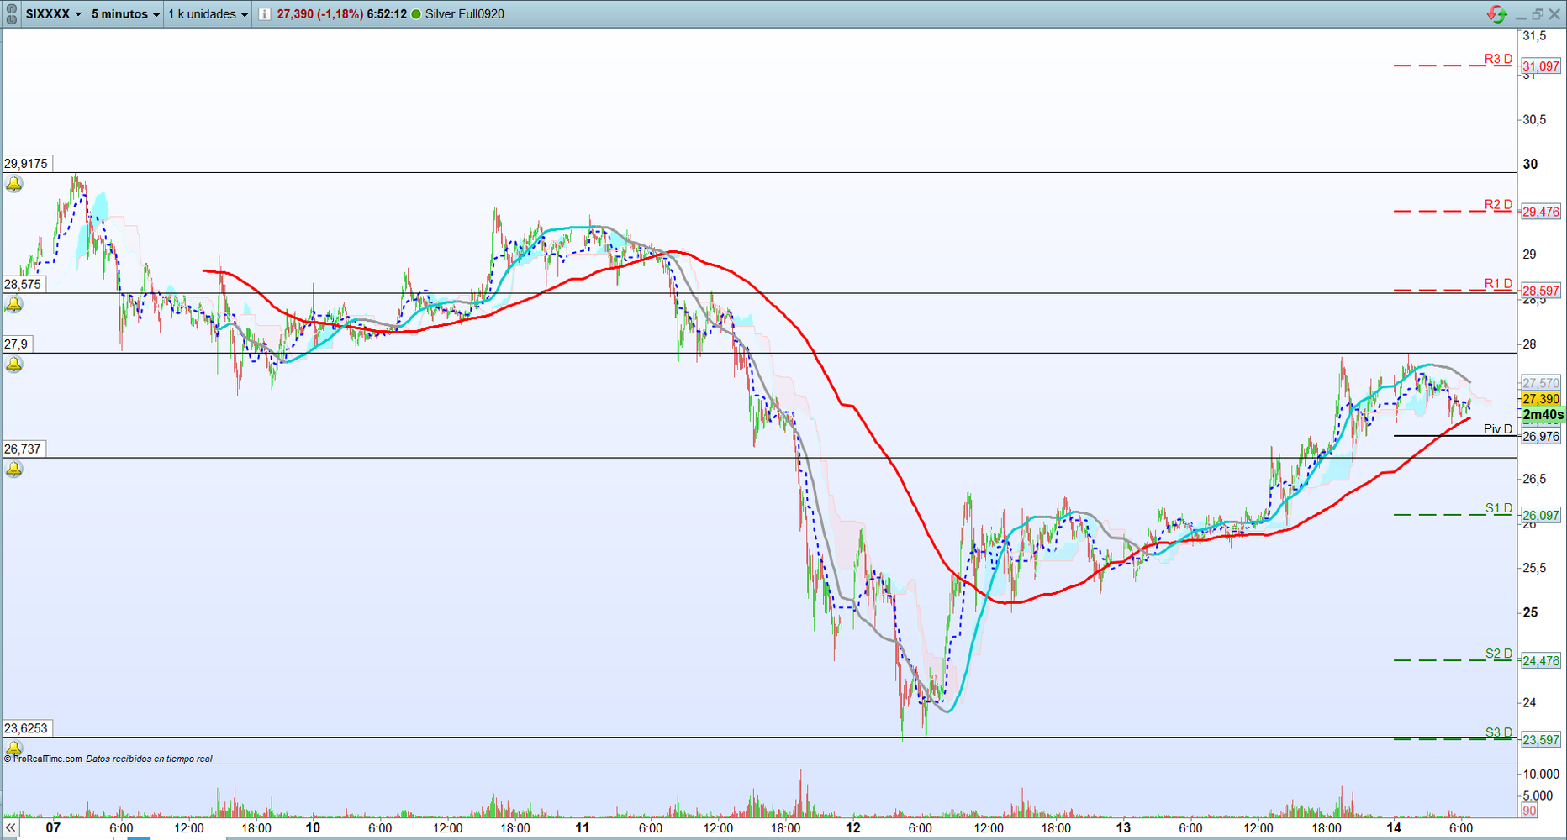Click the grey 27,570 price tag
The image size is (1567, 840).
click(x=1541, y=383)
